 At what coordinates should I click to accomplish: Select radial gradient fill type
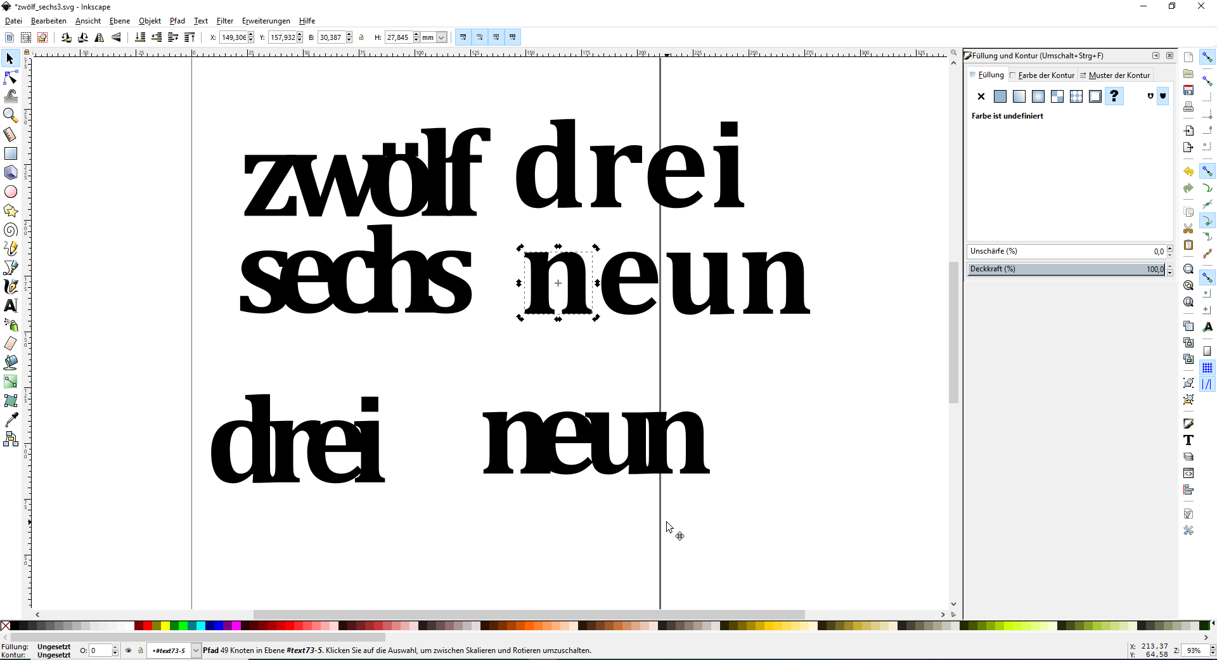[1038, 96]
